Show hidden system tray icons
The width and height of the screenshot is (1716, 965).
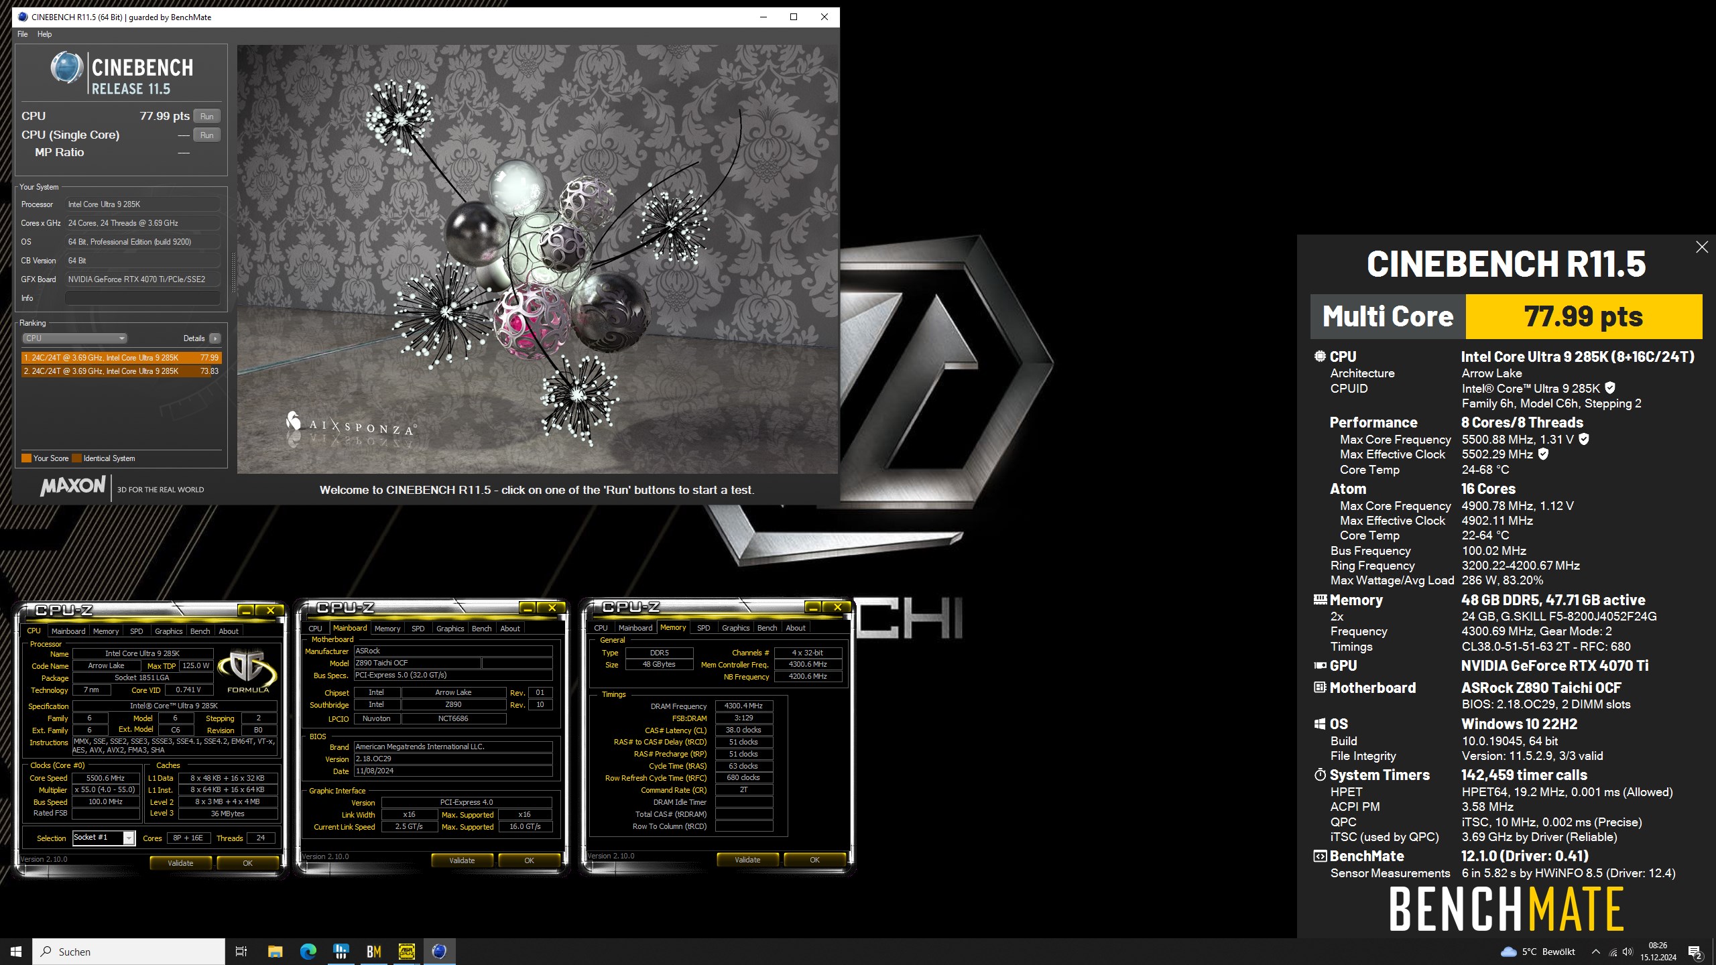point(1595,952)
